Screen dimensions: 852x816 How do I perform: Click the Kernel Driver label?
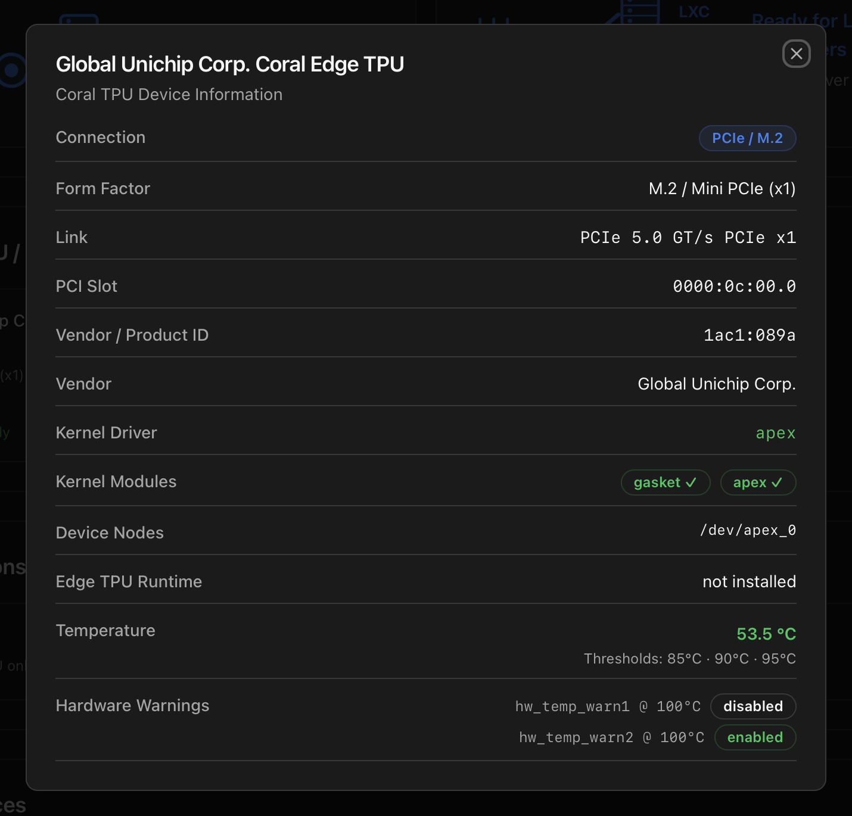tap(107, 433)
